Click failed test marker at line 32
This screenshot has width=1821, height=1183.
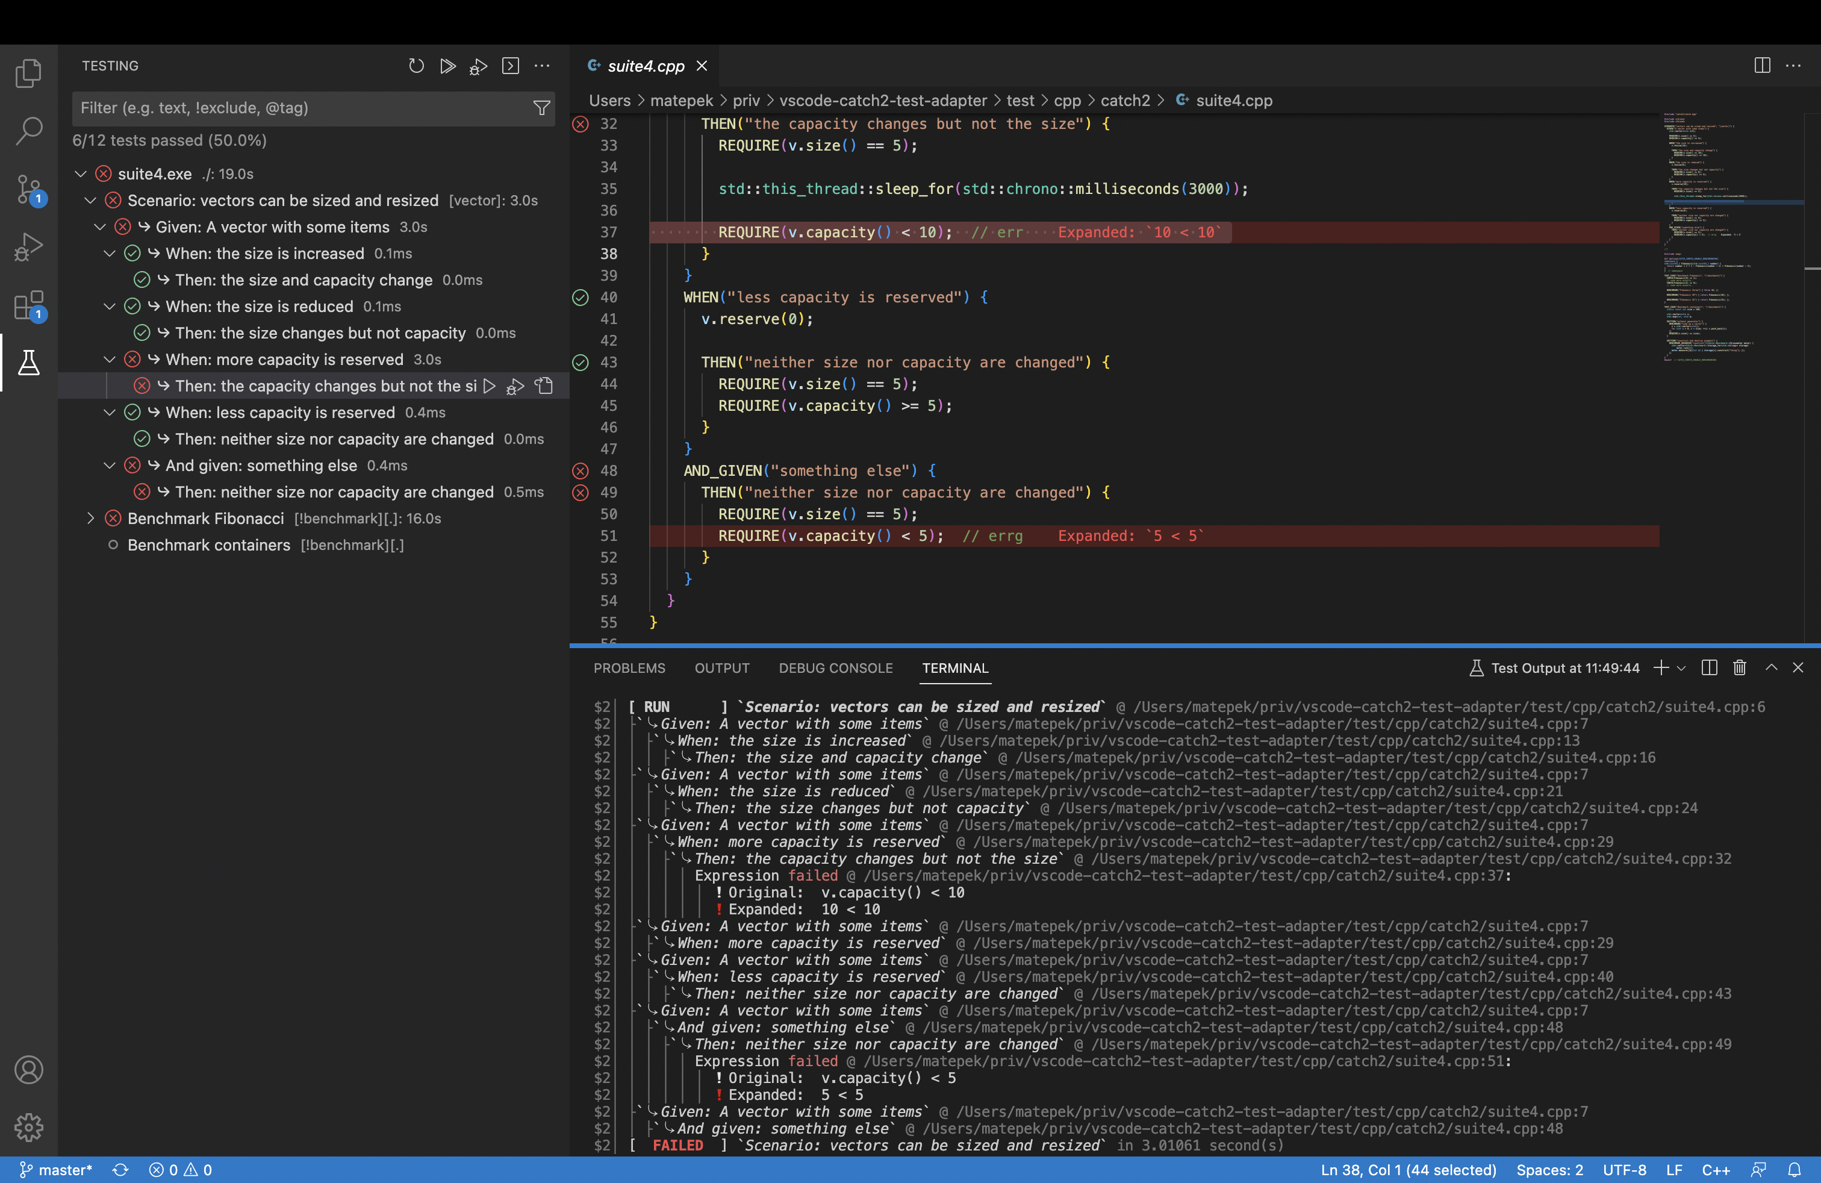point(581,124)
